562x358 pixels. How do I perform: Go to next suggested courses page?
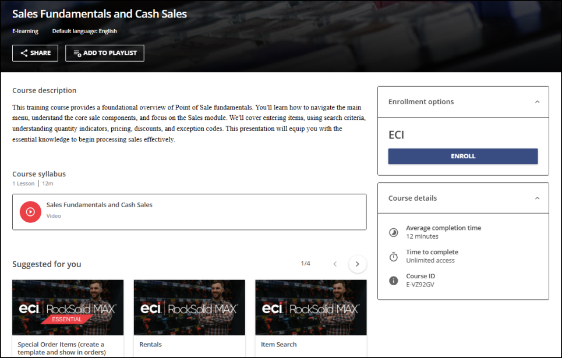(358, 264)
